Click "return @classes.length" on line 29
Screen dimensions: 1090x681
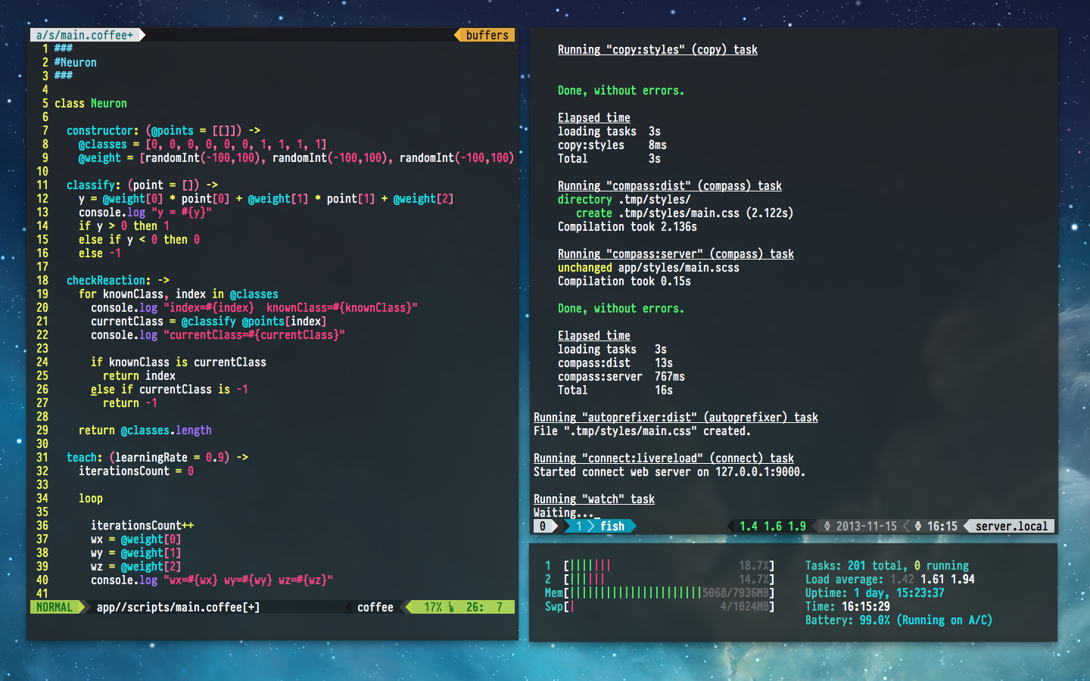click(x=145, y=431)
